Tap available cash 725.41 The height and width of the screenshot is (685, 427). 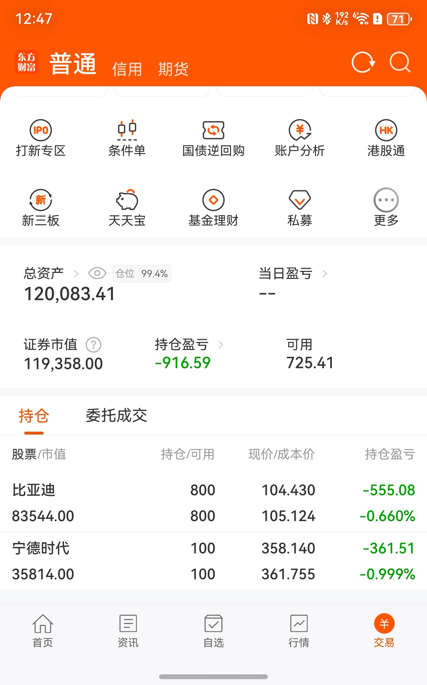click(x=310, y=363)
